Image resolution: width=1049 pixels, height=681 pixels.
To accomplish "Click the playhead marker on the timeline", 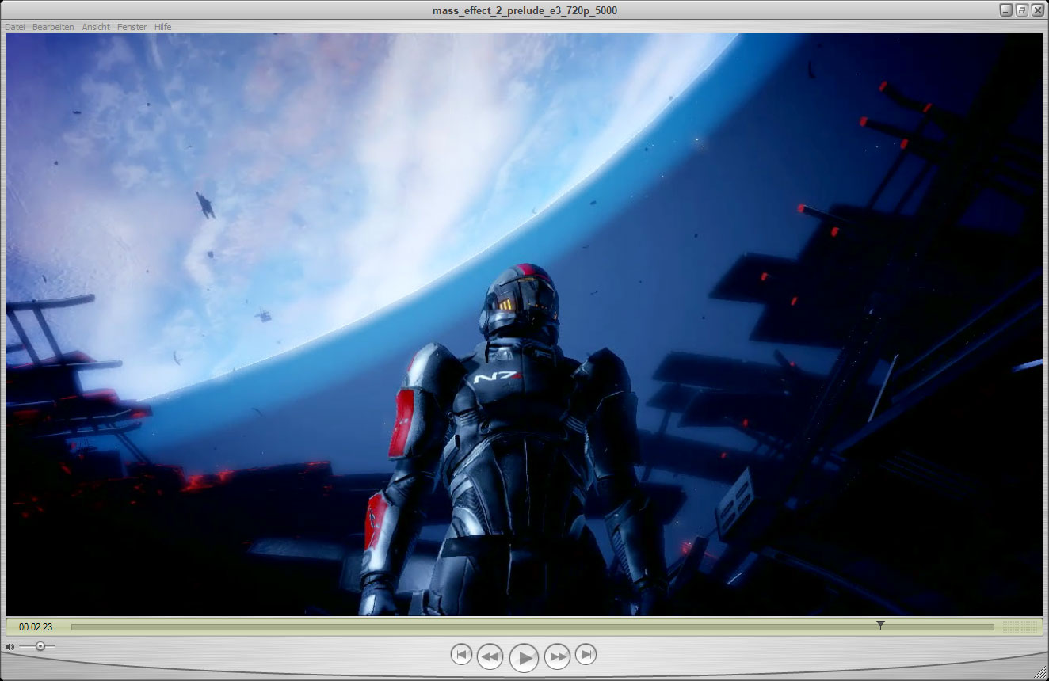I will [880, 626].
